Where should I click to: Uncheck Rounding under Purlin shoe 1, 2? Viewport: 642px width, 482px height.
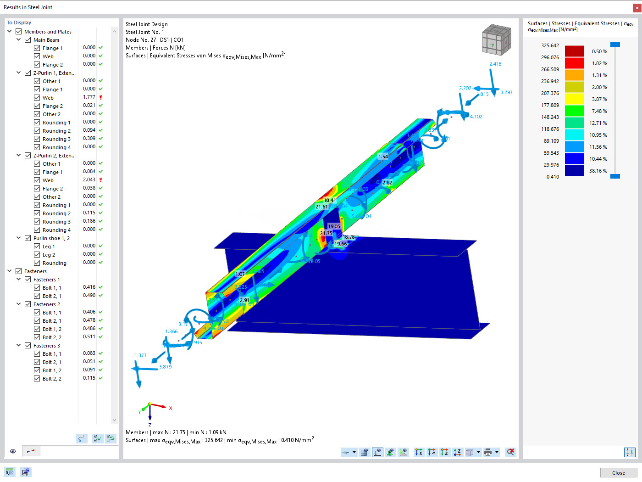(x=37, y=263)
